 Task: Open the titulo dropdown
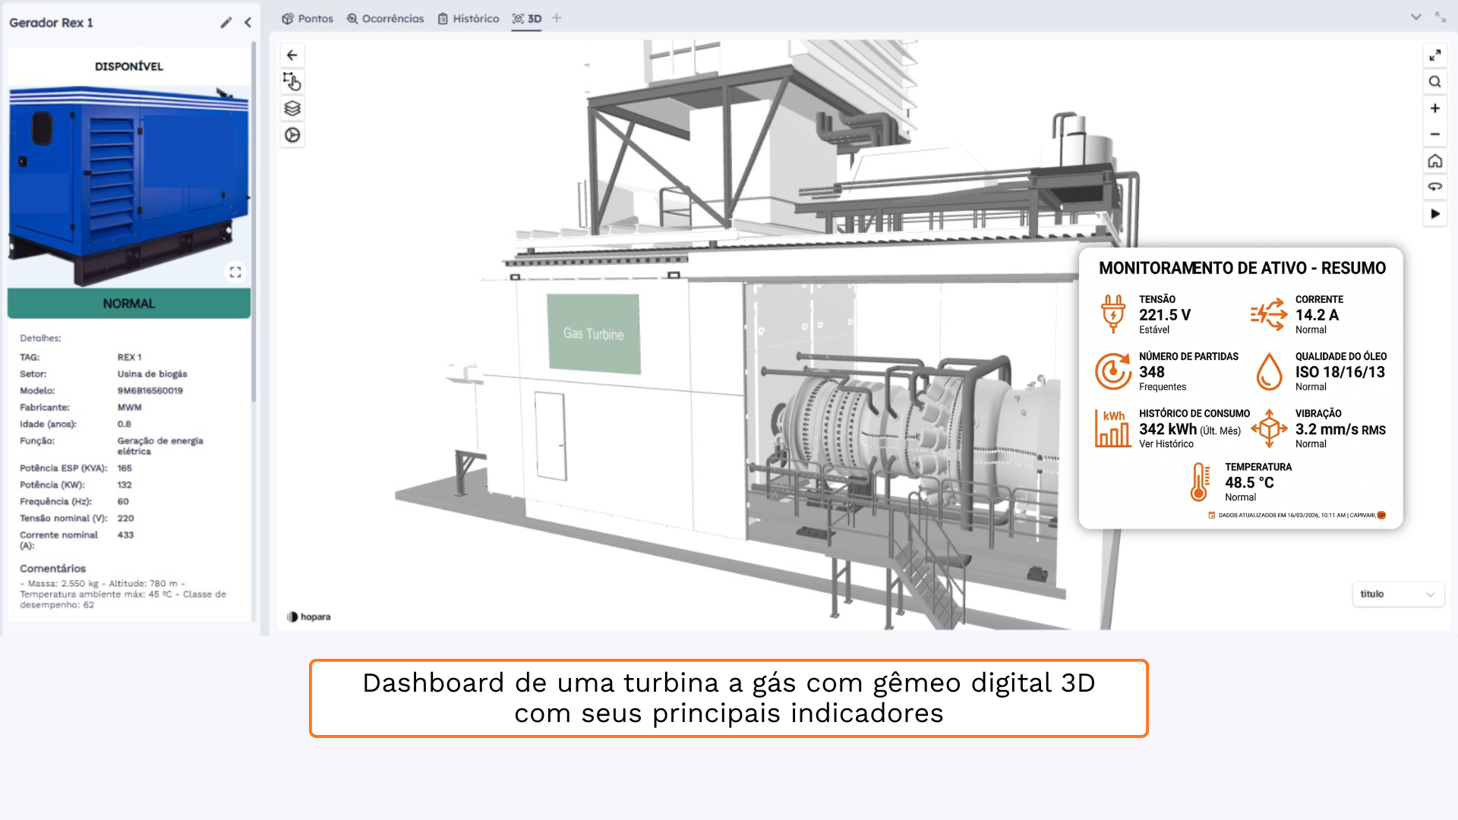(1398, 594)
